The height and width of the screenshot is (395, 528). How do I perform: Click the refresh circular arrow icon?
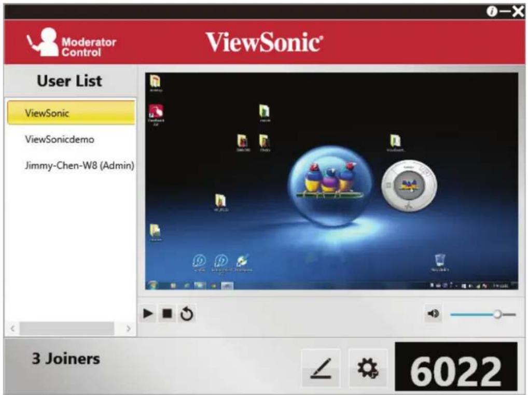187,314
